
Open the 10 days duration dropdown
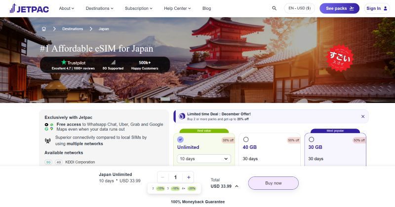coord(204,159)
